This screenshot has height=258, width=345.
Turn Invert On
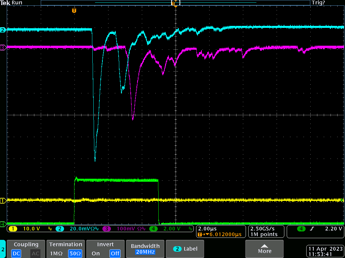[96, 253]
